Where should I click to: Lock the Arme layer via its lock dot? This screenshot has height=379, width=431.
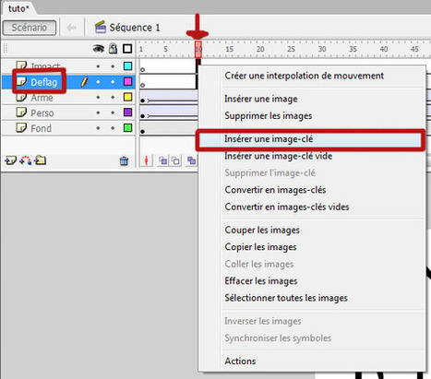[113, 97]
